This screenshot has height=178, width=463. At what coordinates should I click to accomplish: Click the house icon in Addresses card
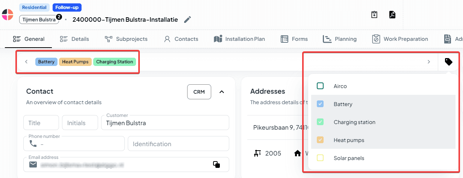coord(298,153)
